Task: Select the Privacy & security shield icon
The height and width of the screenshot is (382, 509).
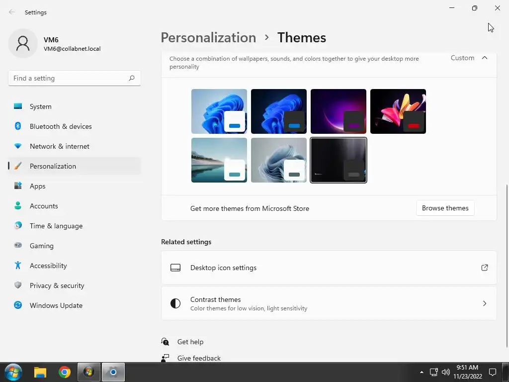Action: point(18,285)
